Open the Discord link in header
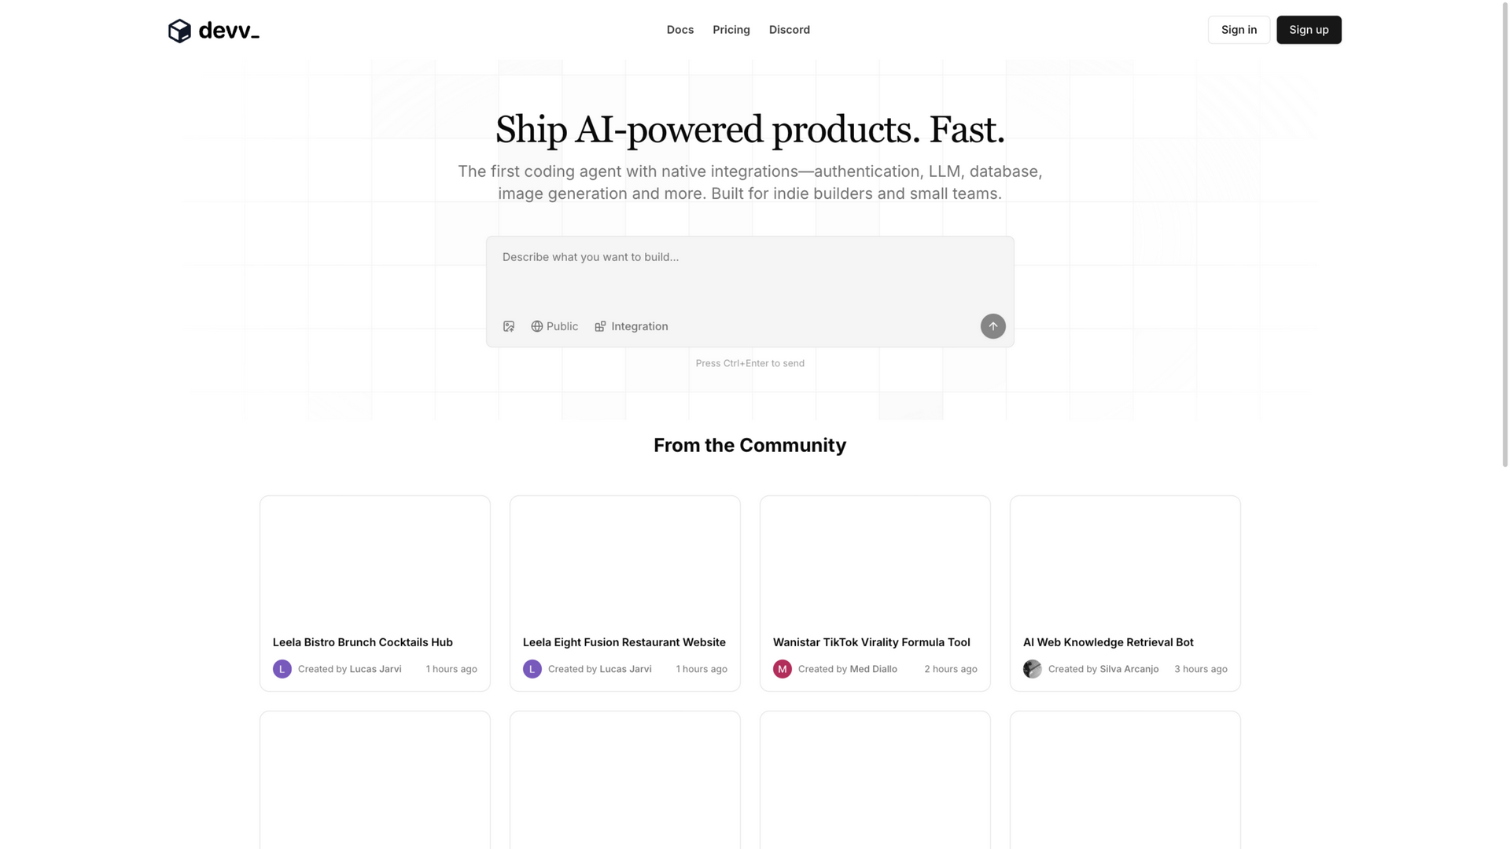1510x849 pixels. click(x=790, y=30)
